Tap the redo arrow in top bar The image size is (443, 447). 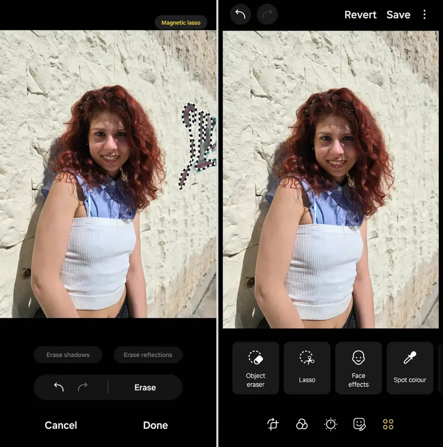pyautogui.click(x=267, y=15)
